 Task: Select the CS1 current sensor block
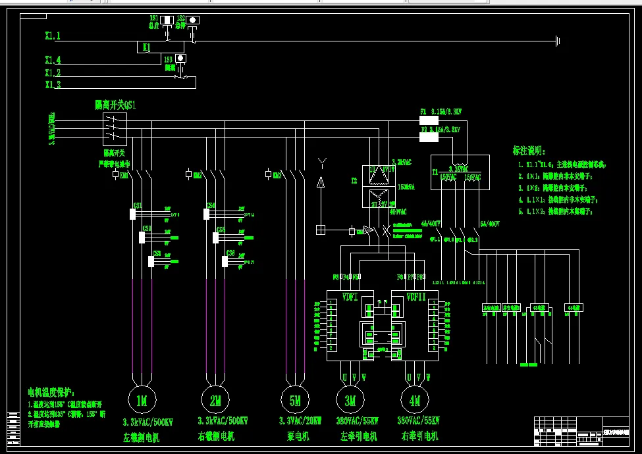[132, 214]
